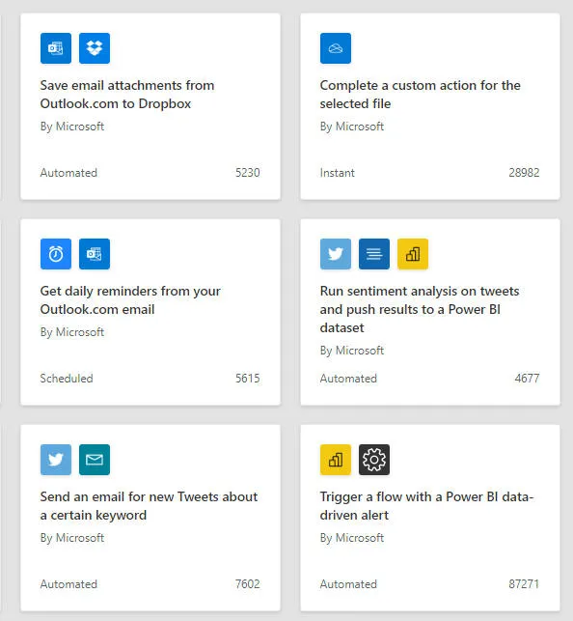Click the OneDrive cloud icon
Viewport: 573px width, 621px height.
(x=336, y=48)
